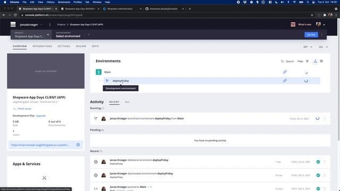Open Chrome History menu
Image resolution: width=340 pixels, height=191 pixels.
pos(50,2)
